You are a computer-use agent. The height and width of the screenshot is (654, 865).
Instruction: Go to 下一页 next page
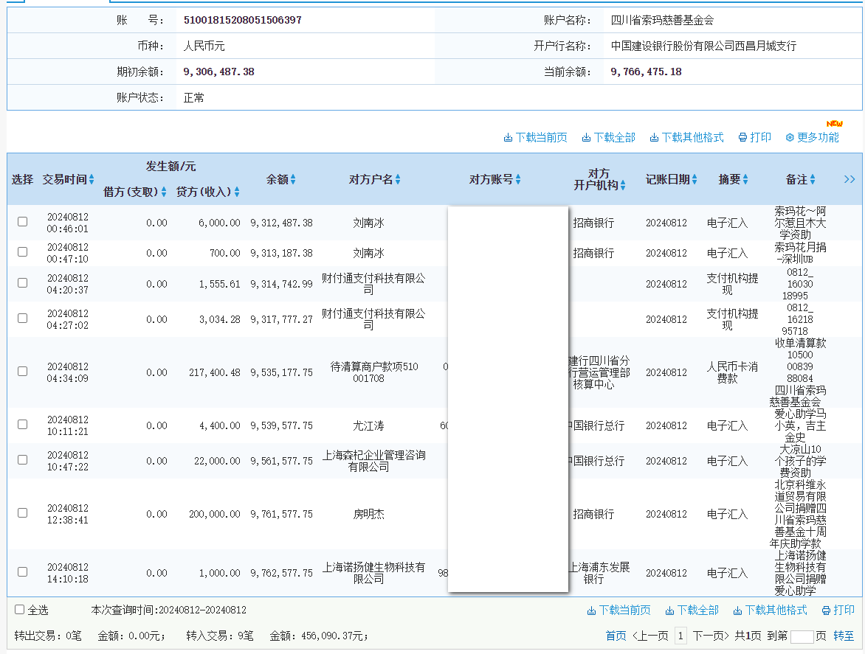point(711,636)
